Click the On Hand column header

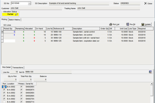tap(41, 29)
